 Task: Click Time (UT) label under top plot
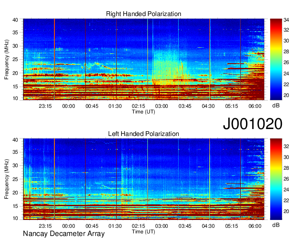(x=144, y=112)
